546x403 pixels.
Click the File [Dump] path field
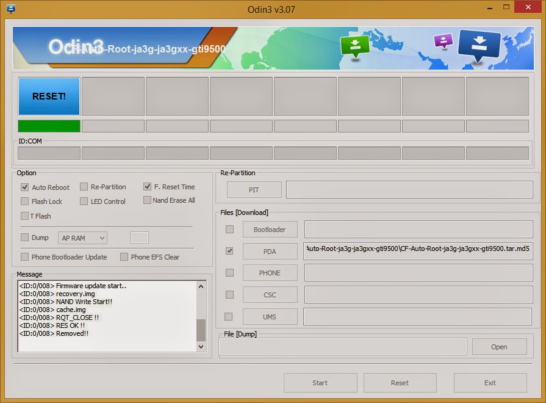[343, 347]
